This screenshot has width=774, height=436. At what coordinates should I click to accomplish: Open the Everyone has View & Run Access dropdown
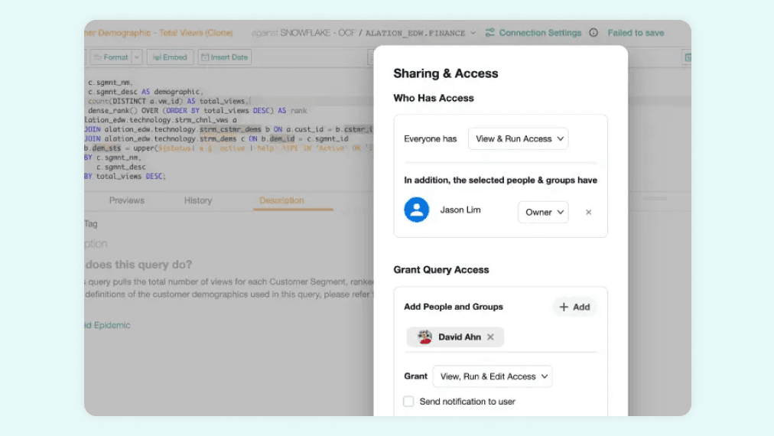(x=518, y=138)
